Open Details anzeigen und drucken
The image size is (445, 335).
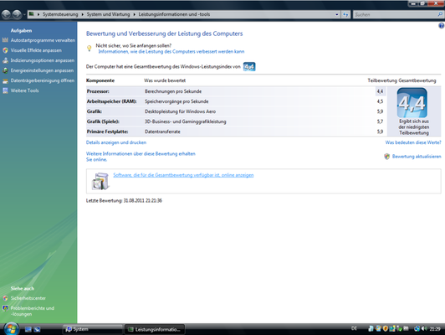[x=116, y=142]
